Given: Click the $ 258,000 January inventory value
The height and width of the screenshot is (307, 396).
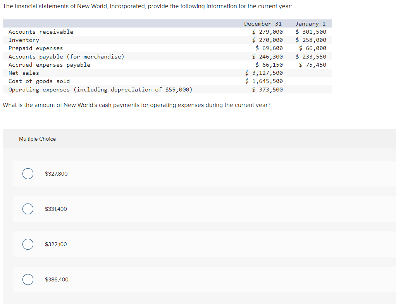Looking at the screenshot, I should (311, 40).
